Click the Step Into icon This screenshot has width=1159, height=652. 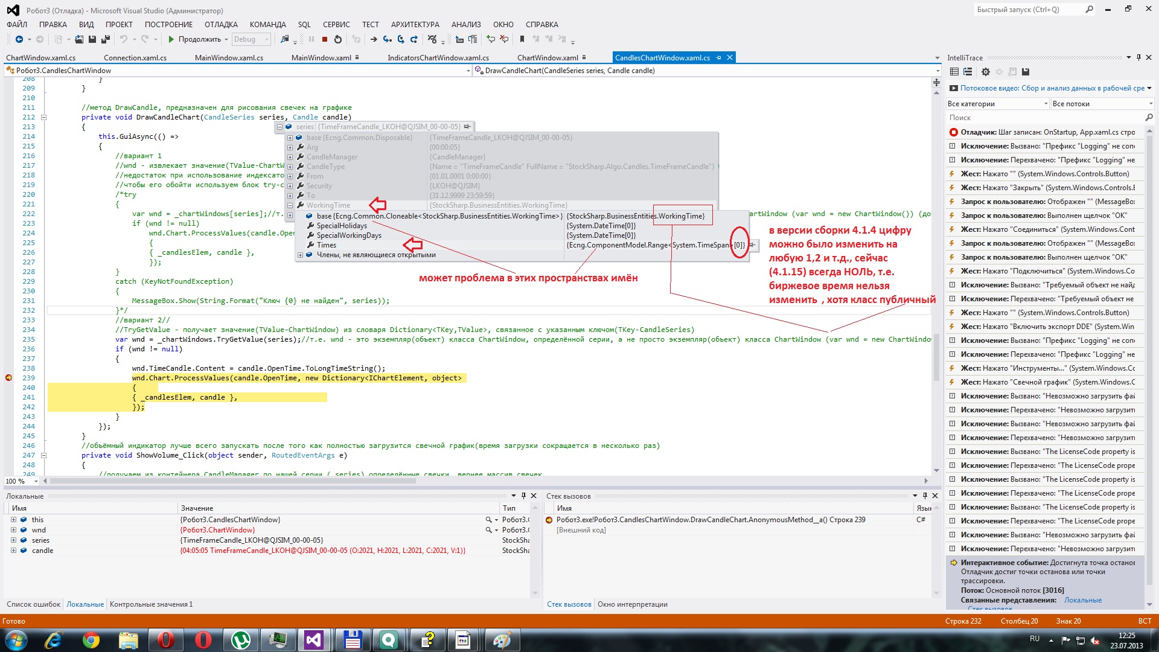(x=388, y=39)
